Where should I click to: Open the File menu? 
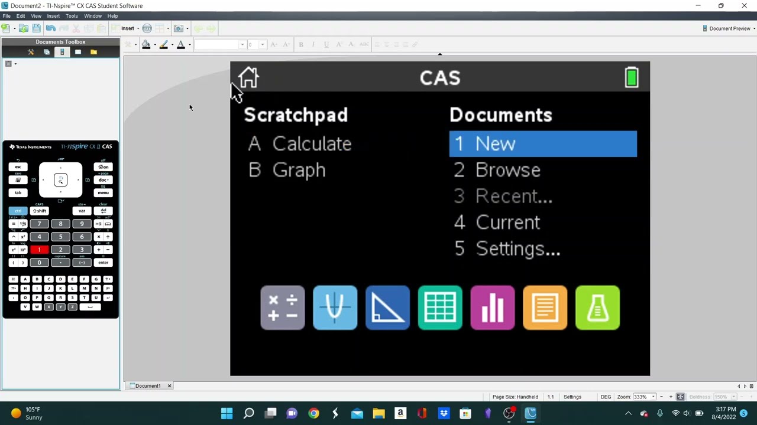(x=7, y=16)
